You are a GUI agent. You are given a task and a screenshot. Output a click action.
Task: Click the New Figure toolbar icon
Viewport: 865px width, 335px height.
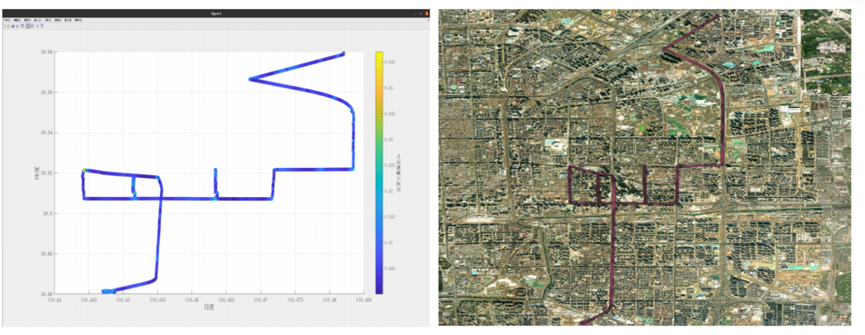pyautogui.click(x=5, y=26)
